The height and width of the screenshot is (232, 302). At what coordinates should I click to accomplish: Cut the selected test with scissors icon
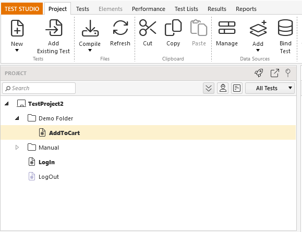pos(148,28)
